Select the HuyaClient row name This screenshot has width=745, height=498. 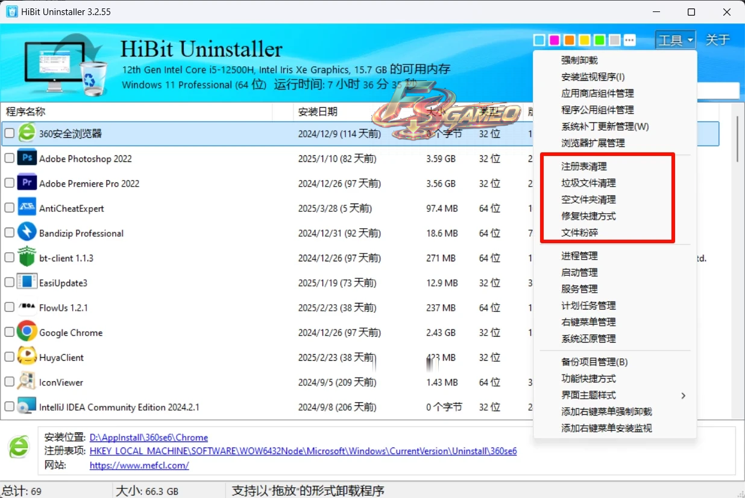[x=61, y=357]
